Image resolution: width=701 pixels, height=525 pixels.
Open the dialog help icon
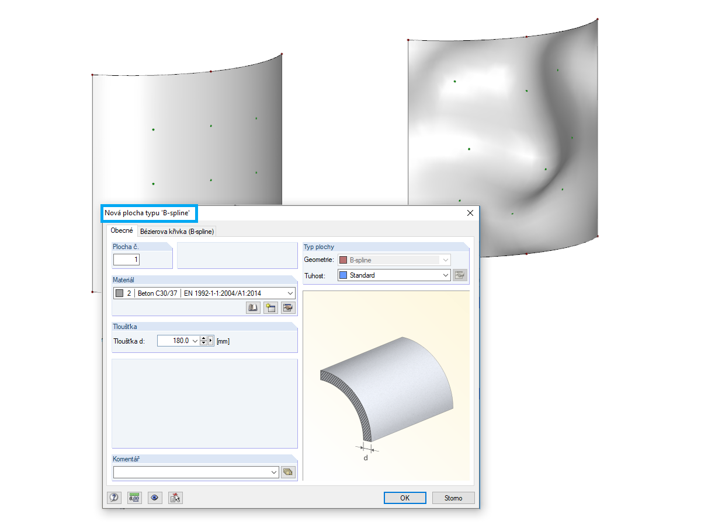tap(114, 498)
